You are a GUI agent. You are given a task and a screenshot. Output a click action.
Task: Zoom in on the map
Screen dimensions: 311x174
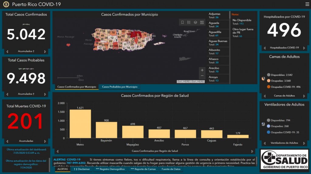coord(202,70)
